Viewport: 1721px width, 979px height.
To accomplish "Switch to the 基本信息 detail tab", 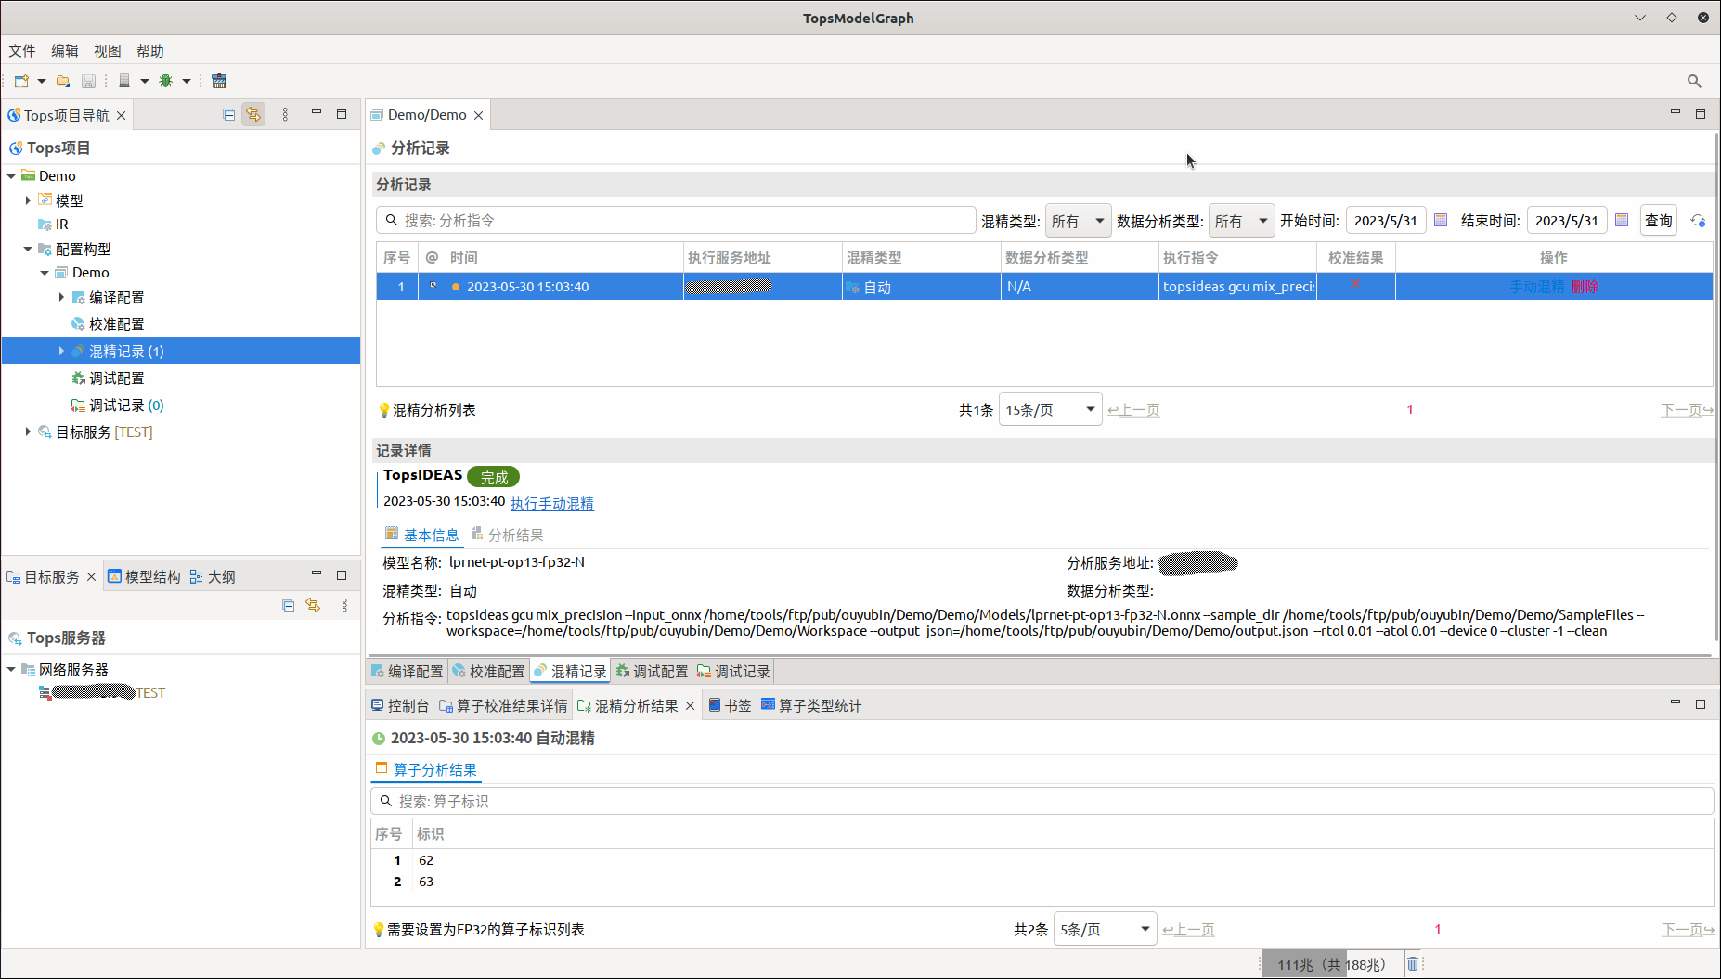I will (x=422, y=535).
